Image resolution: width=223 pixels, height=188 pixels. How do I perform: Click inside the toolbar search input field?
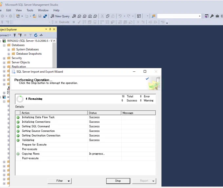[x=178, y=16]
